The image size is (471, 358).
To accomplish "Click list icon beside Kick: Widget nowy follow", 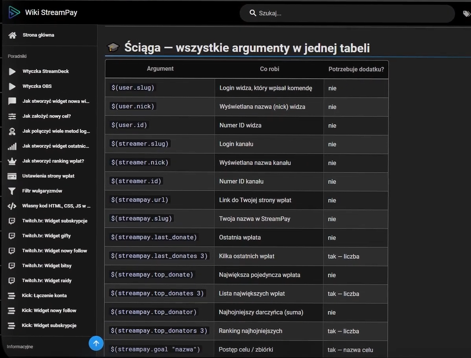I will (11, 310).
